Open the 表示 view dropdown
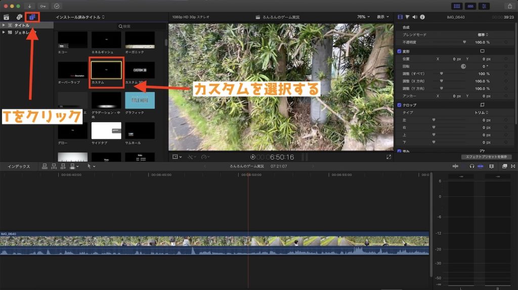The height and width of the screenshot is (290, 518). click(x=383, y=17)
